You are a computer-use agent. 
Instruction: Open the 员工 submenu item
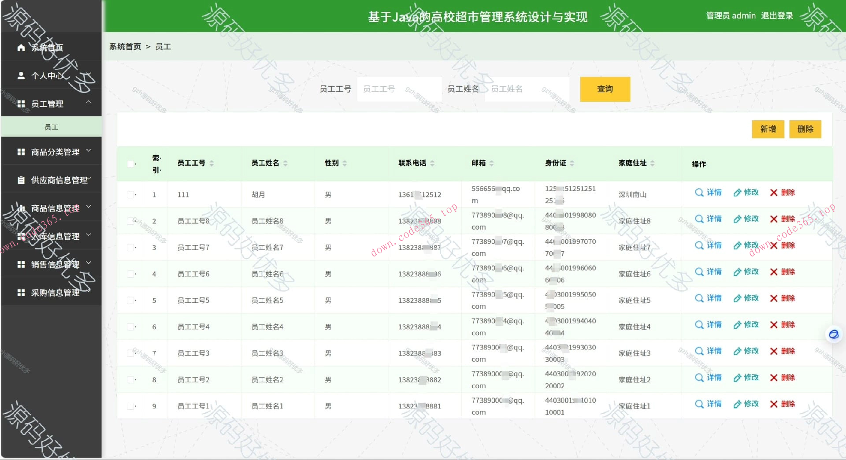(52, 126)
